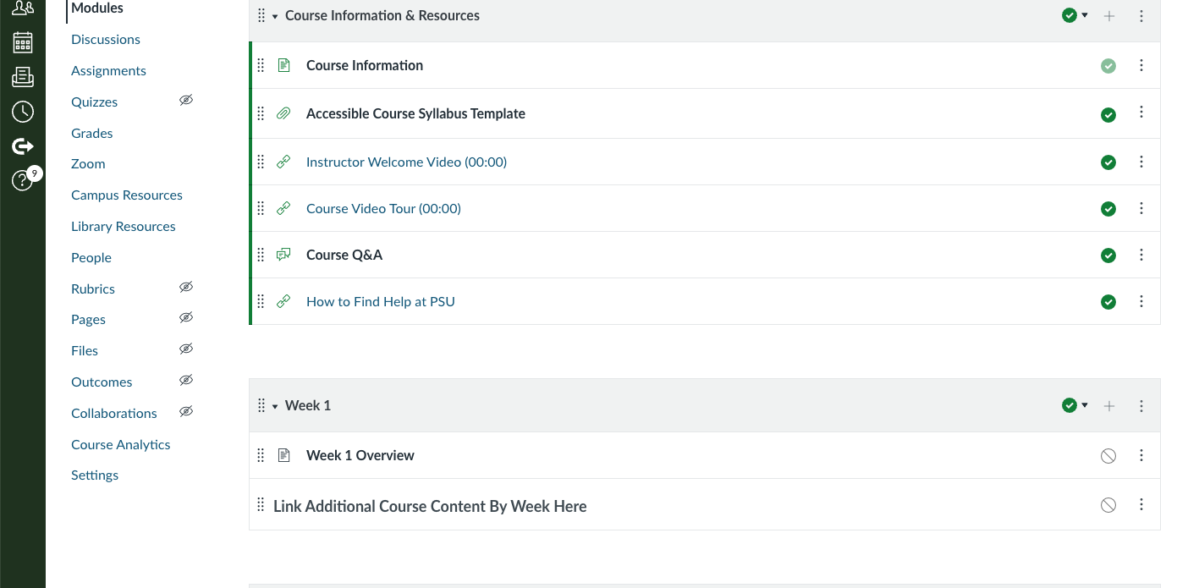This screenshot has width=1177, height=588.
Task: Open How to Find Help at PSU
Action: pyautogui.click(x=380, y=302)
